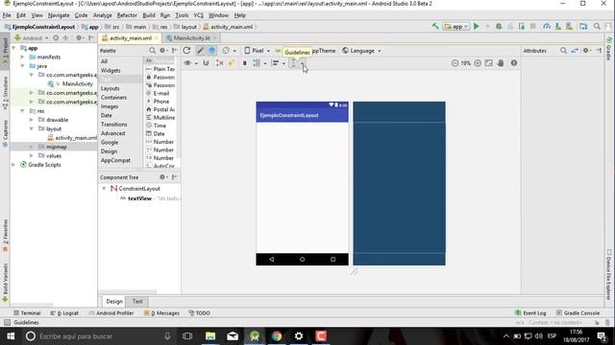Refresh the layout preview
The image size is (615, 345).
pyautogui.click(x=186, y=51)
